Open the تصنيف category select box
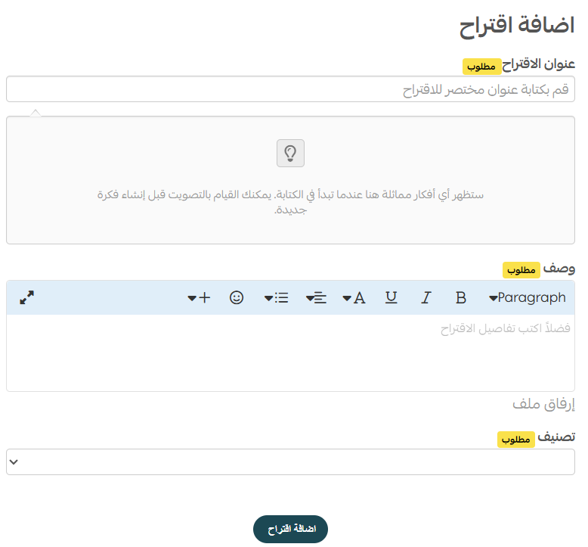Screen dimensions: 588x547 click(290, 462)
